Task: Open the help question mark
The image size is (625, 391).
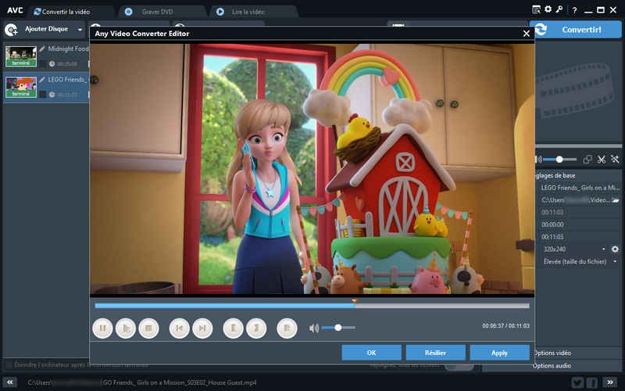Action: pos(574,10)
